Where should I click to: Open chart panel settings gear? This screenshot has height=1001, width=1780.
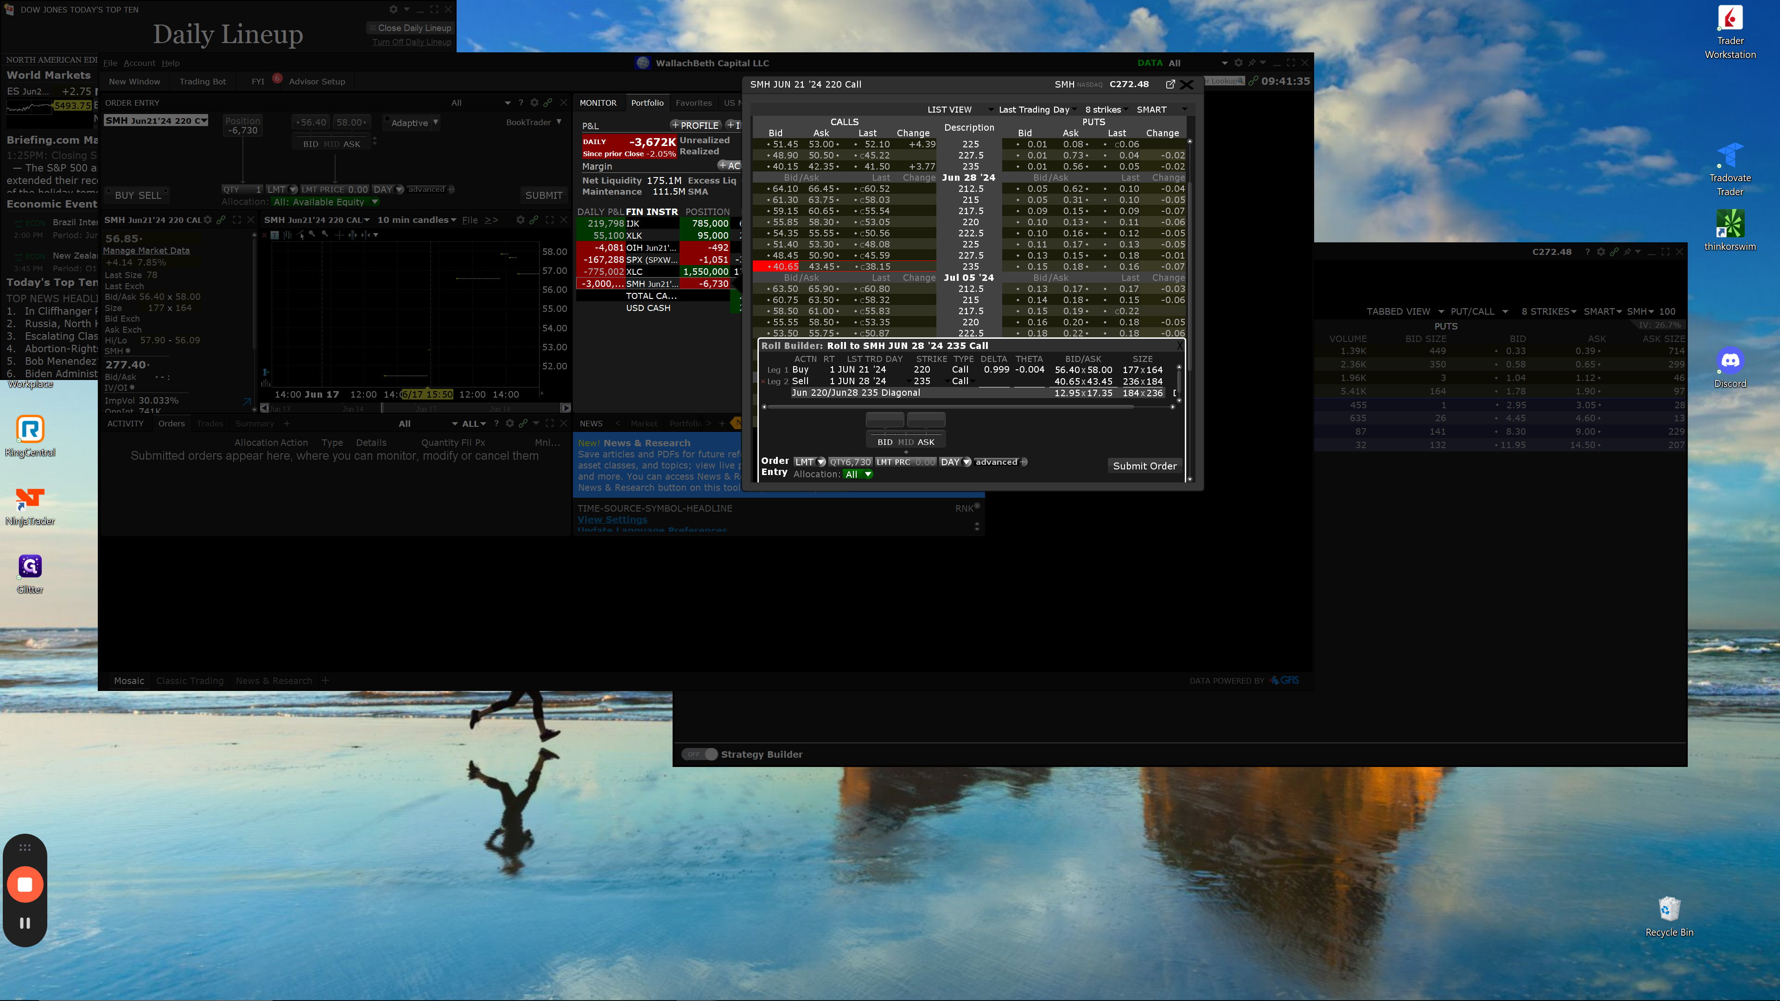point(520,220)
